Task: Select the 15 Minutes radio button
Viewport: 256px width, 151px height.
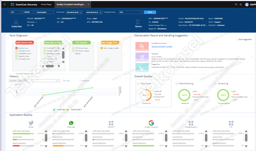Action: 80,81
